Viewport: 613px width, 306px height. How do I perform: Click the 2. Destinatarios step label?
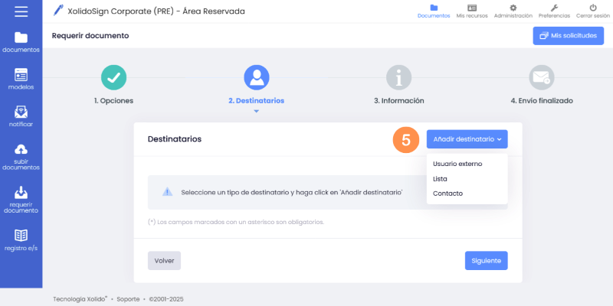(257, 101)
